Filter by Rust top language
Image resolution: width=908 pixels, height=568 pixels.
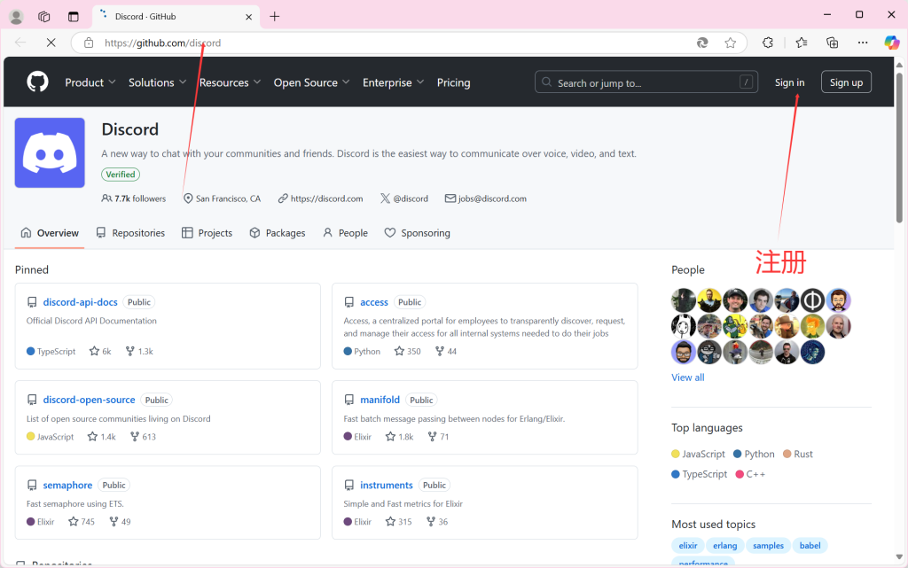coord(798,454)
